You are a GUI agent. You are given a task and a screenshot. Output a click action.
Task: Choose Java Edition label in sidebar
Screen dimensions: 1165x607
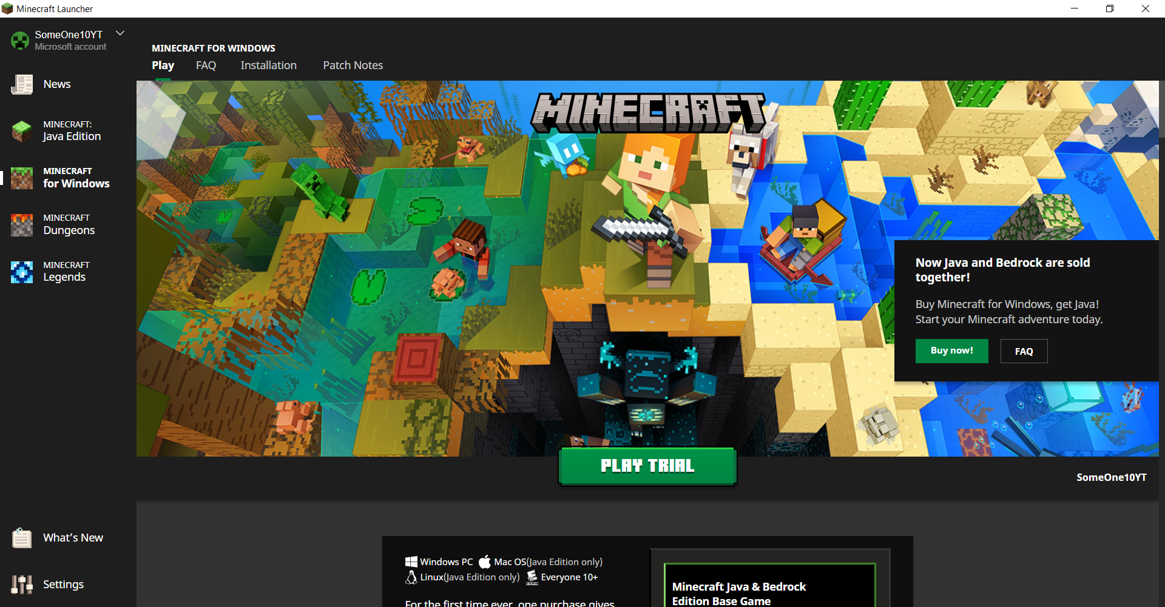click(72, 131)
